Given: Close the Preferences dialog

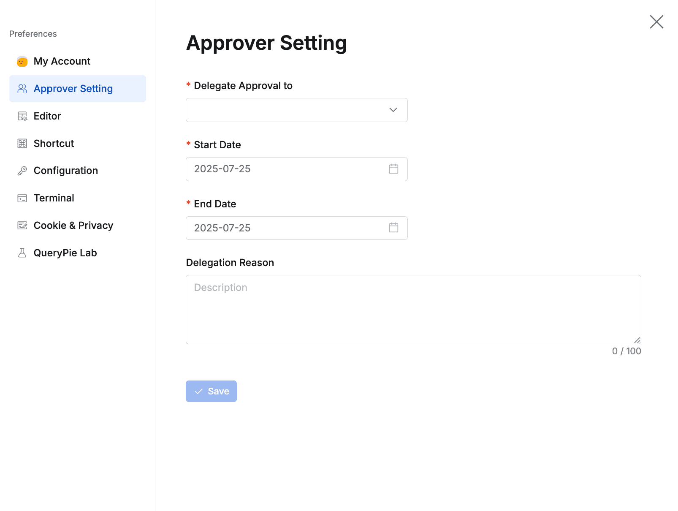Looking at the screenshot, I should (x=656, y=22).
